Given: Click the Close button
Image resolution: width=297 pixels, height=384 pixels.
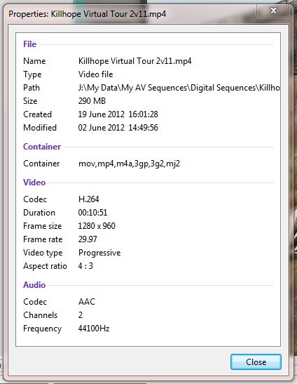Looking at the screenshot, I should (256, 362).
